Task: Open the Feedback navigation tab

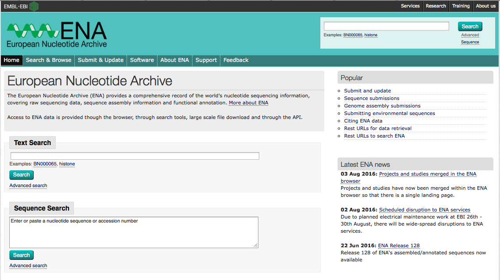Action: pos(236,60)
